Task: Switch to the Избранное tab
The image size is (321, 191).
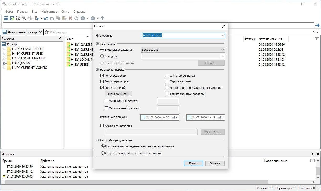Action: click(55, 32)
